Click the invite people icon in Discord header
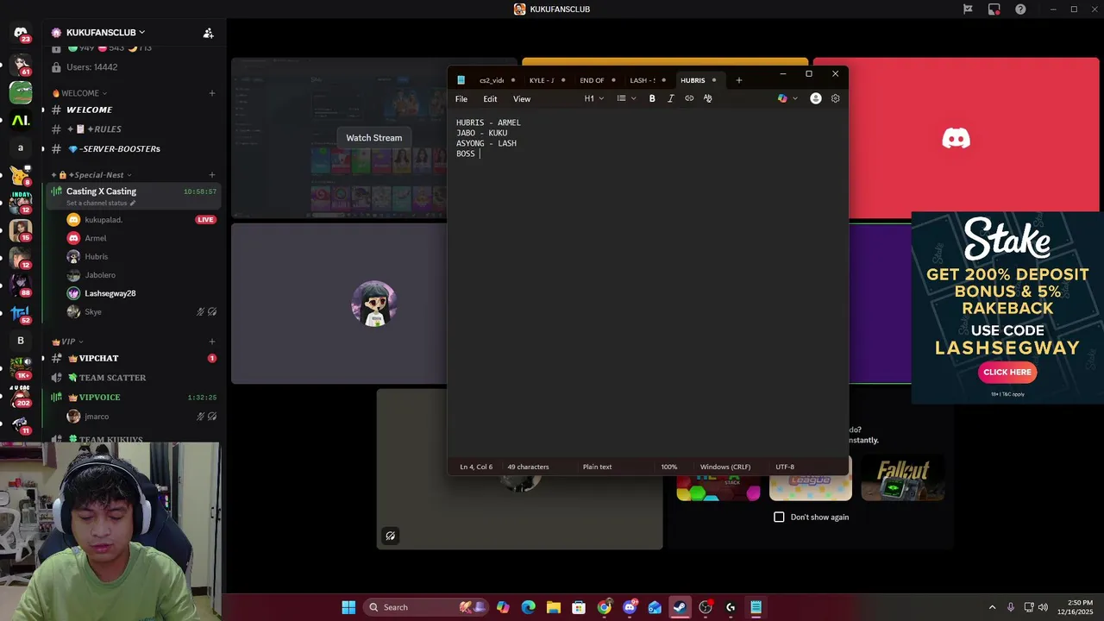Screen dimensions: 1104x621 point(208,33)
